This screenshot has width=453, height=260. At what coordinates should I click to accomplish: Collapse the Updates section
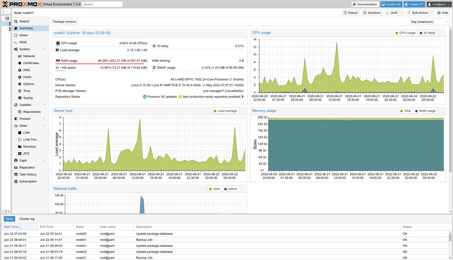[44, 105]
